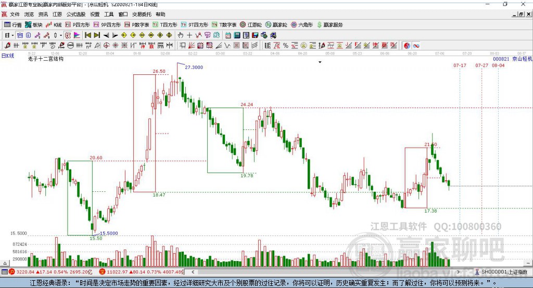533x288 pixels.
Task: Click the 08-04 time cycle marker
Action: coord(498,65)
